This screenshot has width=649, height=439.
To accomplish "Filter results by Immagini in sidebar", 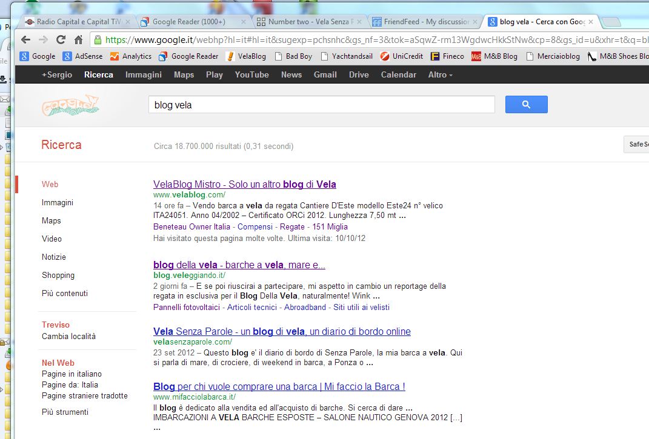I will click(58, 203).
